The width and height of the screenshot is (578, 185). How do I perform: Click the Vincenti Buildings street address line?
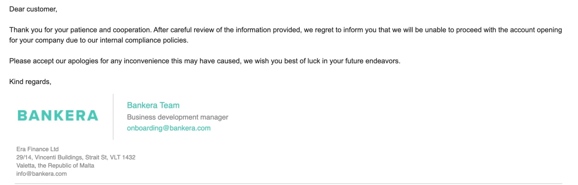76,157
